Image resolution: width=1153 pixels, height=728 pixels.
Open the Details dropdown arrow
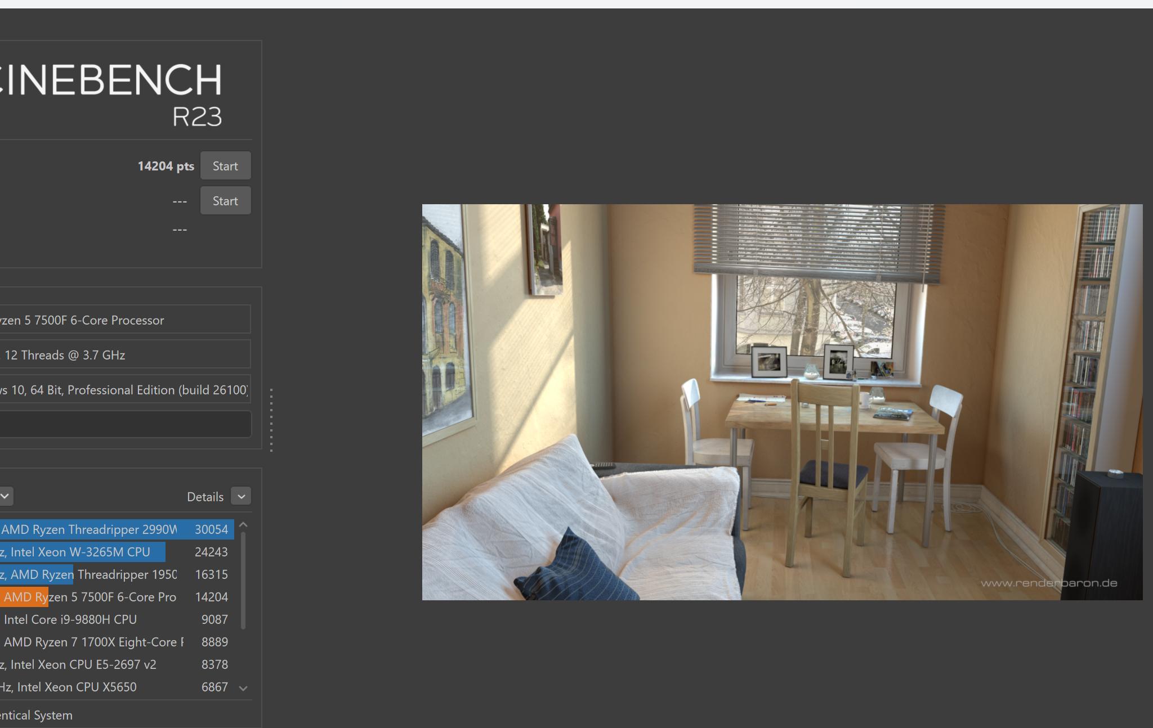pyautogui.click(x=241, y=496)
